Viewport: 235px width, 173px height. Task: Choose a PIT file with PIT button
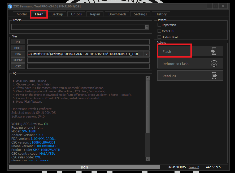click(x=18, y=42)
